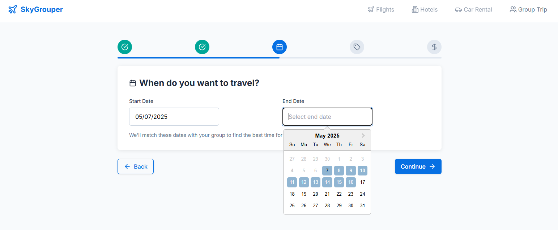Click the End Date input field
Screen dimensions: 558x230
(x=327, y=117)
